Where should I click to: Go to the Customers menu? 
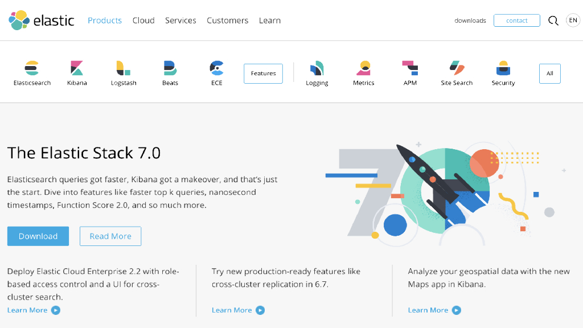228,20
